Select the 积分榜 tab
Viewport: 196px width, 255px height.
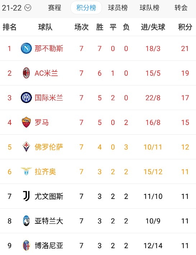[86, 8]
